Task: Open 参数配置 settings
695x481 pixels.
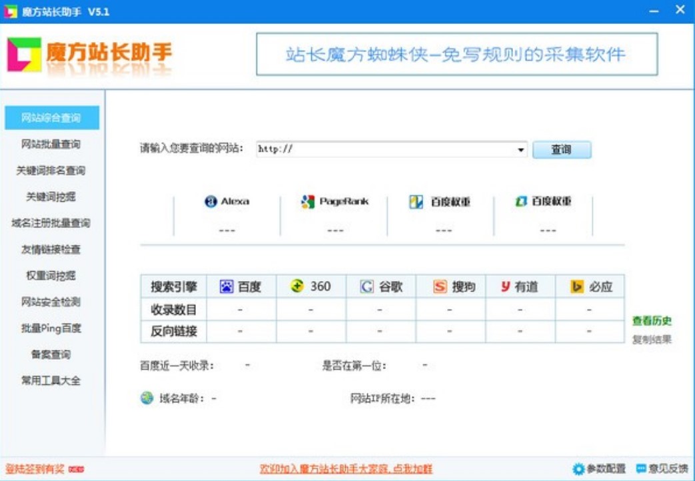Action: tap(599, 469)
